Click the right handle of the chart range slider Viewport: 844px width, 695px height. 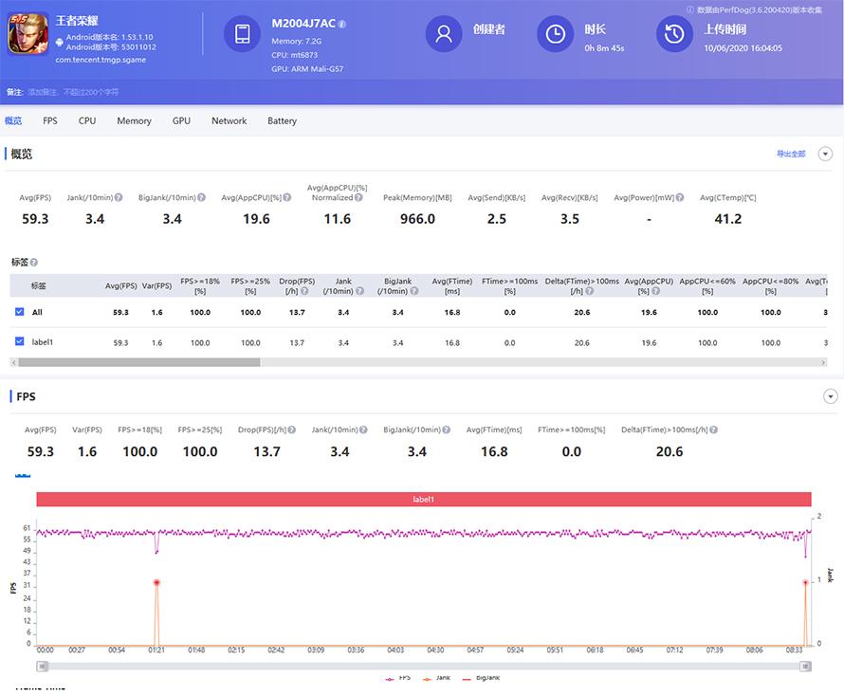pyautogui.click(x=805, y=667)
